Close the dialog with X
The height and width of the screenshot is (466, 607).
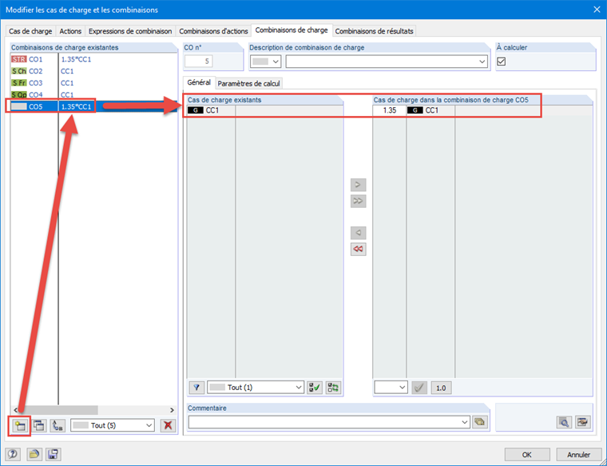tap(597, 10)
